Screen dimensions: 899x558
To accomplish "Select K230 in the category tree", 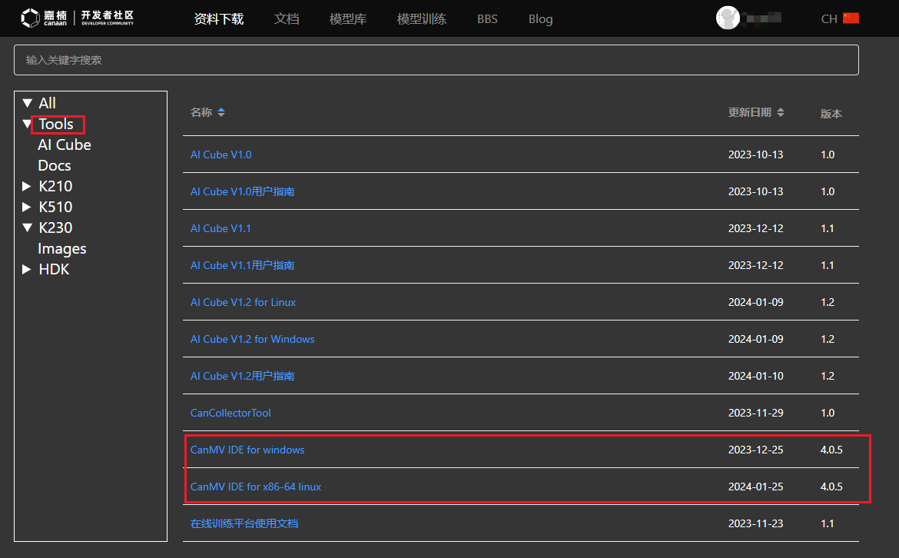I will tap(55, 228).
